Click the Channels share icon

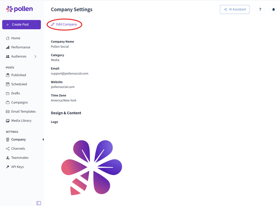[x=8, y=148]
